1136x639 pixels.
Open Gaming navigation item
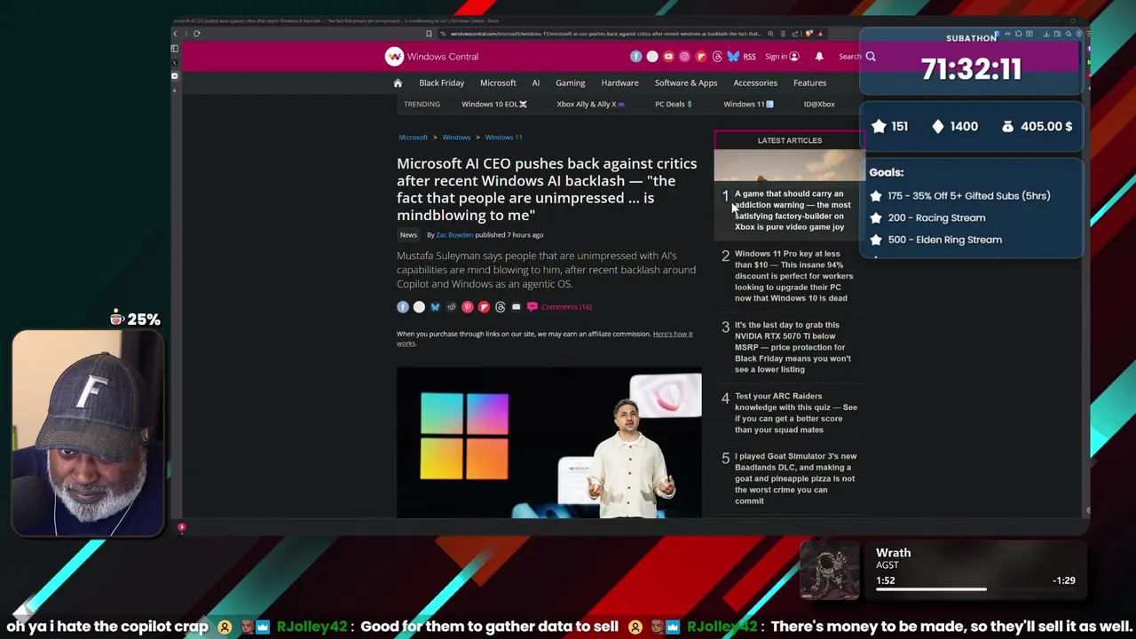pyautogui.click(x=571, y=83)
